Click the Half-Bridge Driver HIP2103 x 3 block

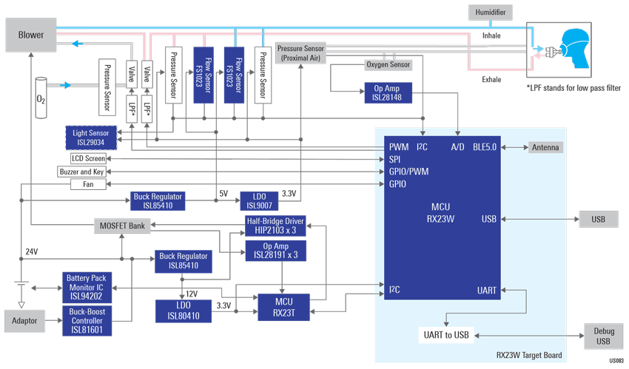tap(275, 226)
